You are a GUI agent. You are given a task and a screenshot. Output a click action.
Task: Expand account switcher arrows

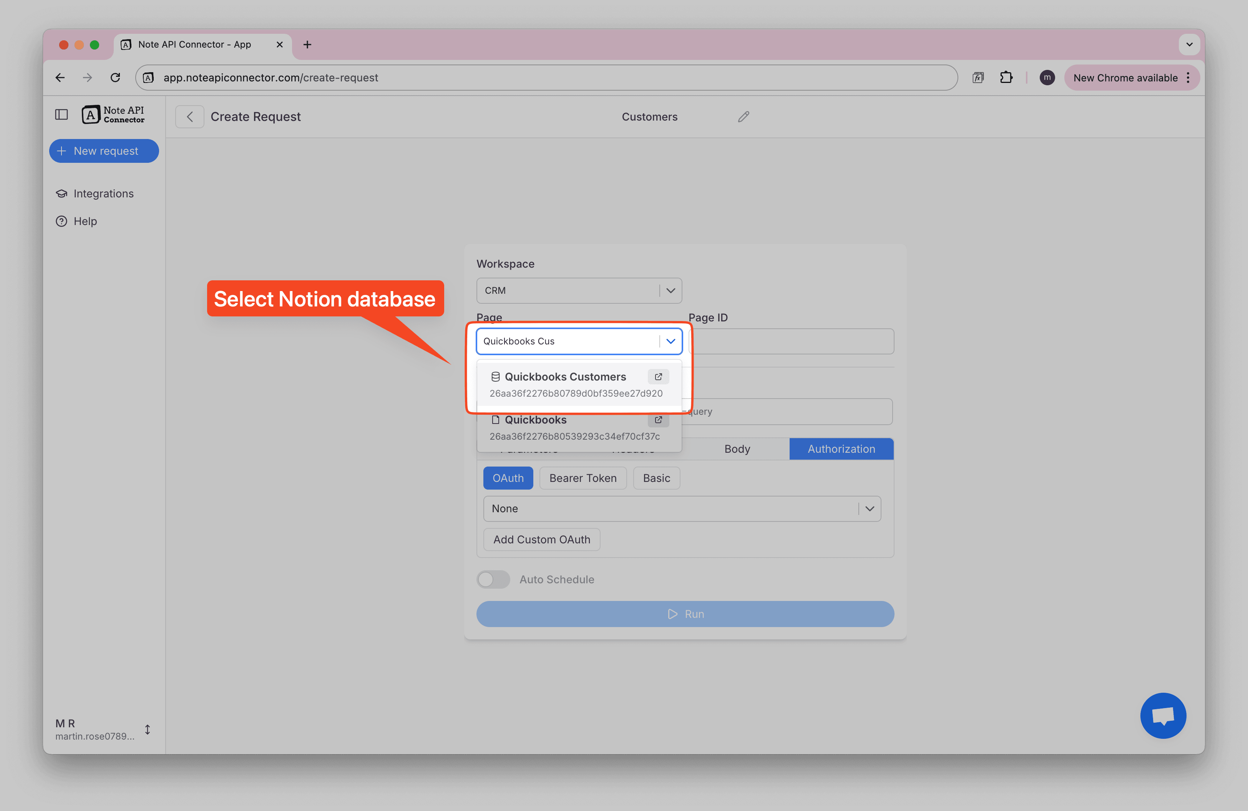(x=148, y=729)
